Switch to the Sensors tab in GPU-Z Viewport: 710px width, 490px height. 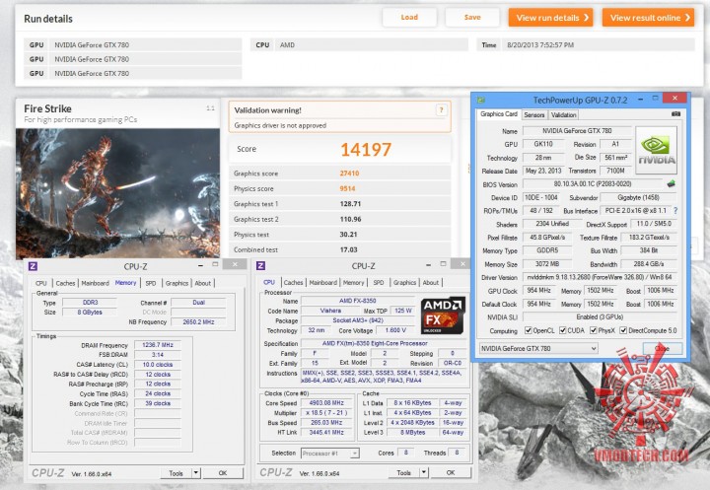[x=534, y=115]
